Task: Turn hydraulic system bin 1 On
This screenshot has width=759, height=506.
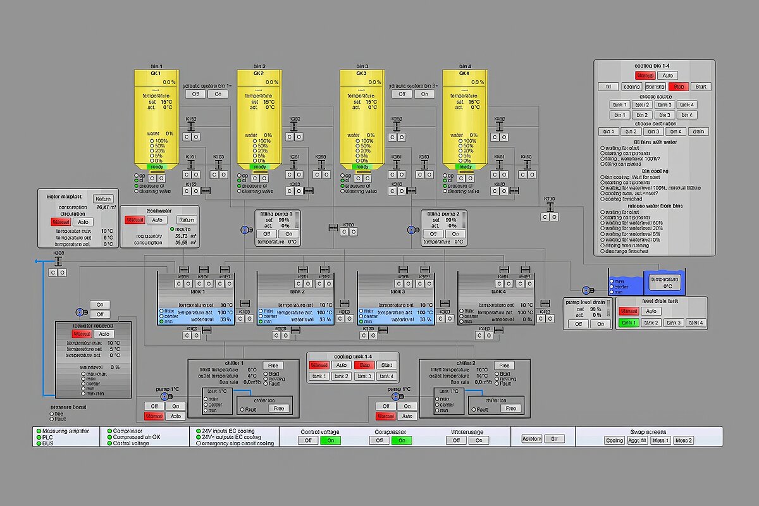Action: click(218, 94)
